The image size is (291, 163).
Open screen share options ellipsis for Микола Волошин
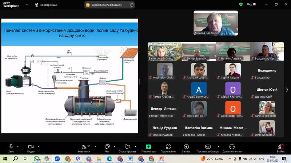point(132,5)
